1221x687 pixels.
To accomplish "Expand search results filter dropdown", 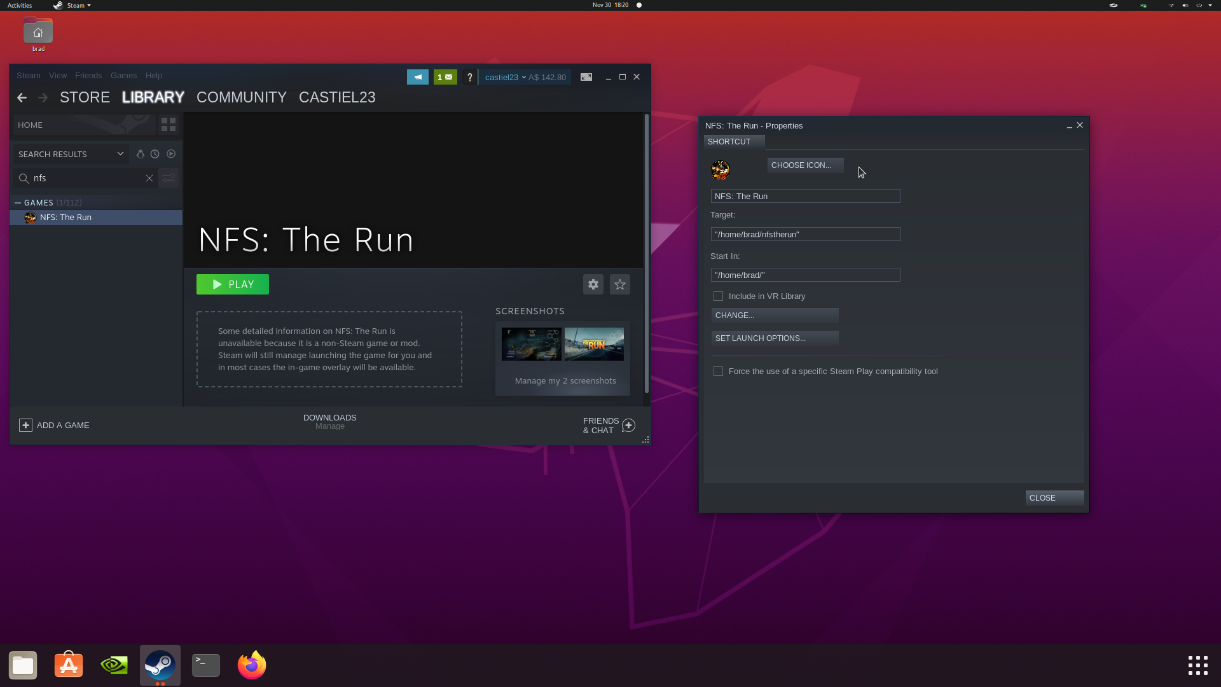I will pyautogui.click(x=120, y=153).
